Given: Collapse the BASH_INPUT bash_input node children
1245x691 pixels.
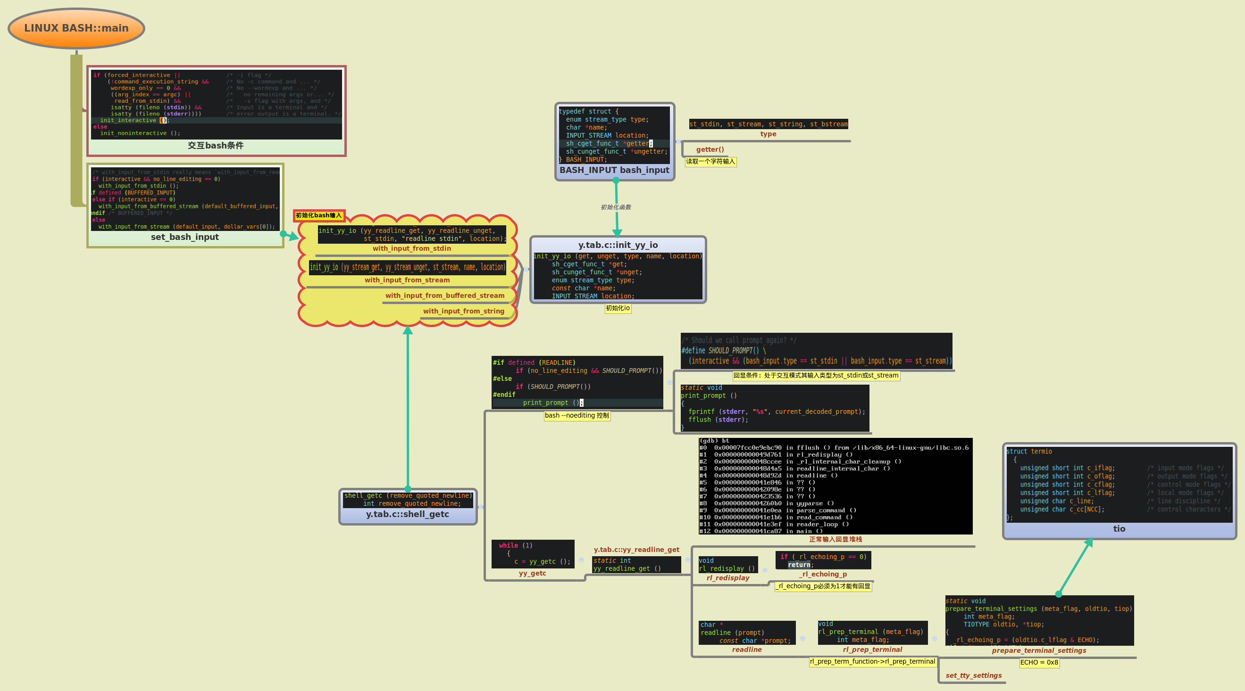Looking at the screenshot, I should (678, 142).
